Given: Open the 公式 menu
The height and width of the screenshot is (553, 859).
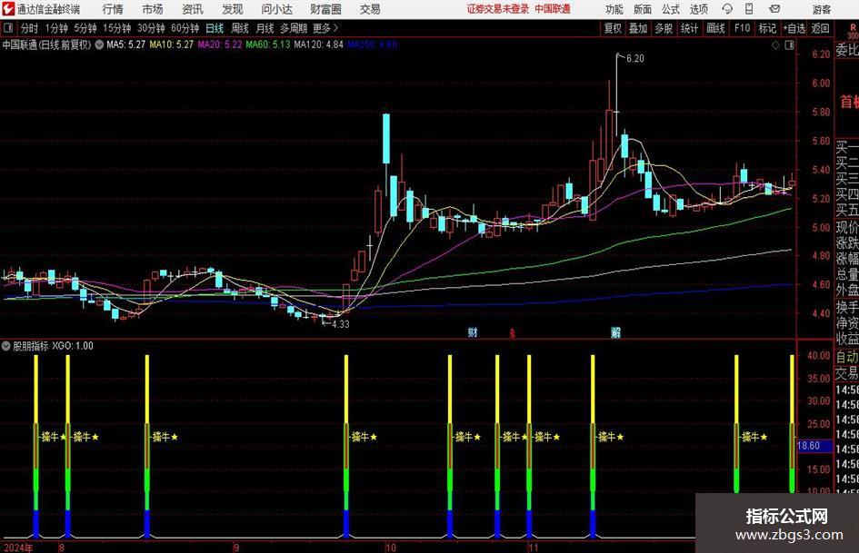Looking at the screenshot, I should 671,9.
